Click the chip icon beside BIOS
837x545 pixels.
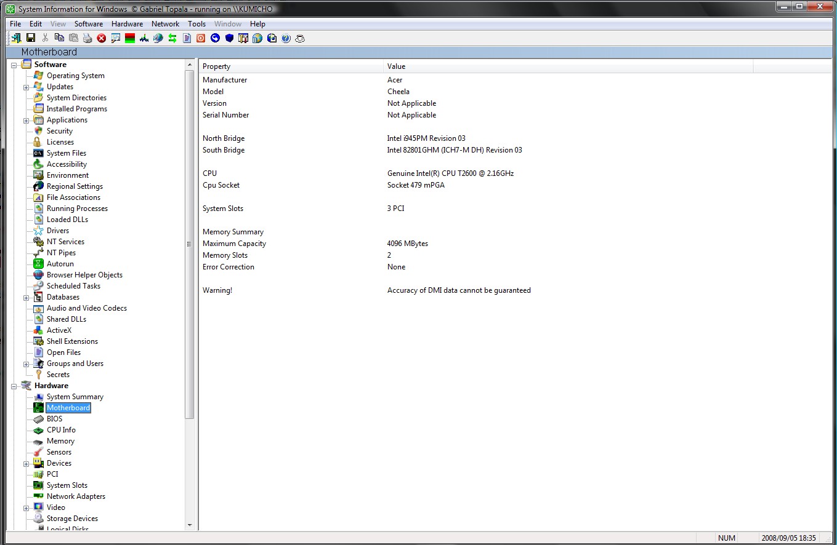pos(38,419)
